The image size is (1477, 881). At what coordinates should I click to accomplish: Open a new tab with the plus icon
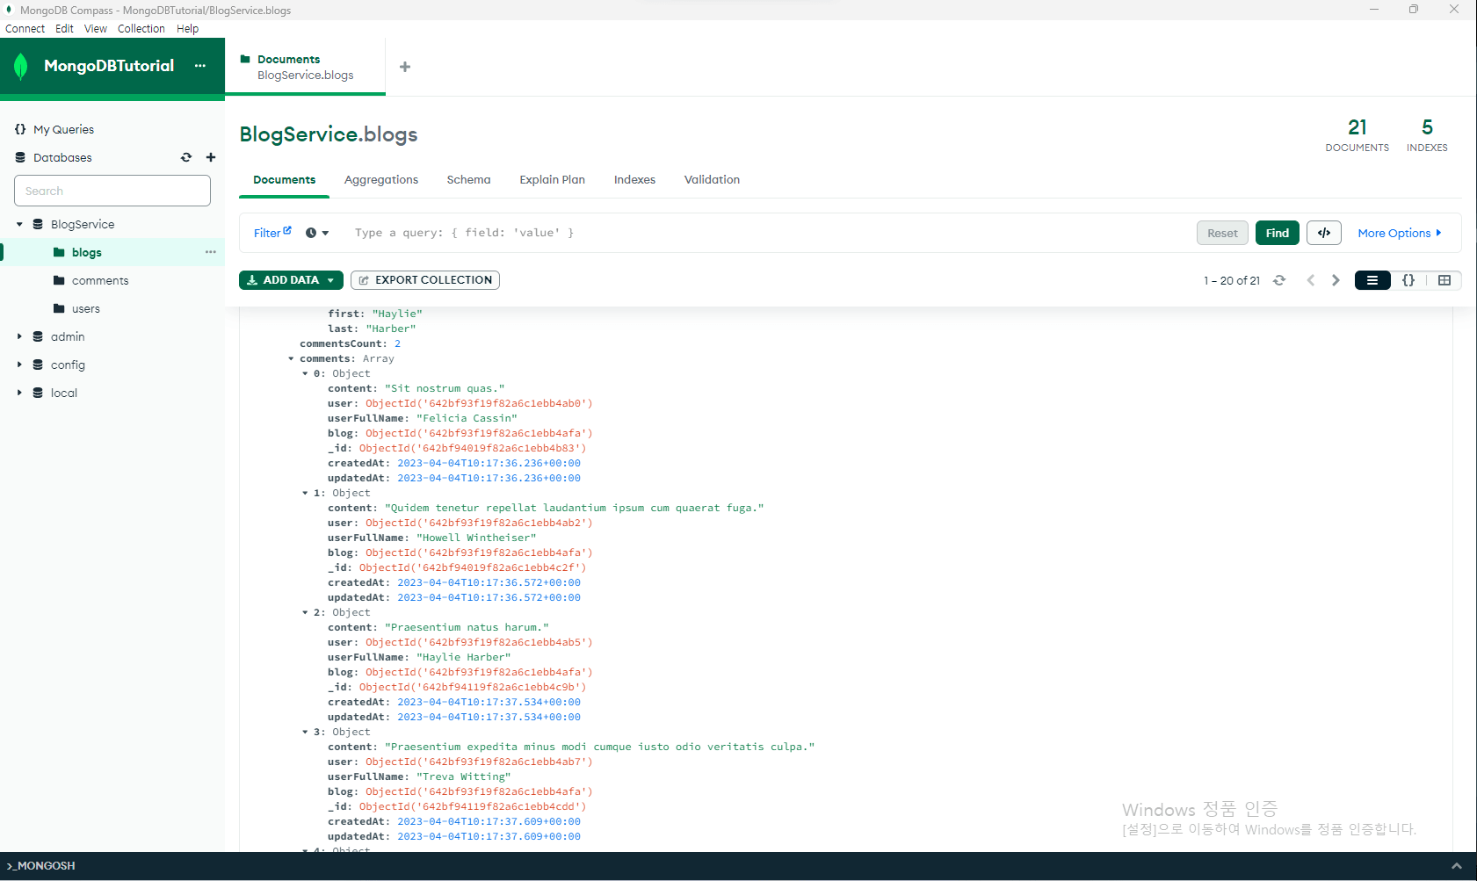click(x=405, y=67)
